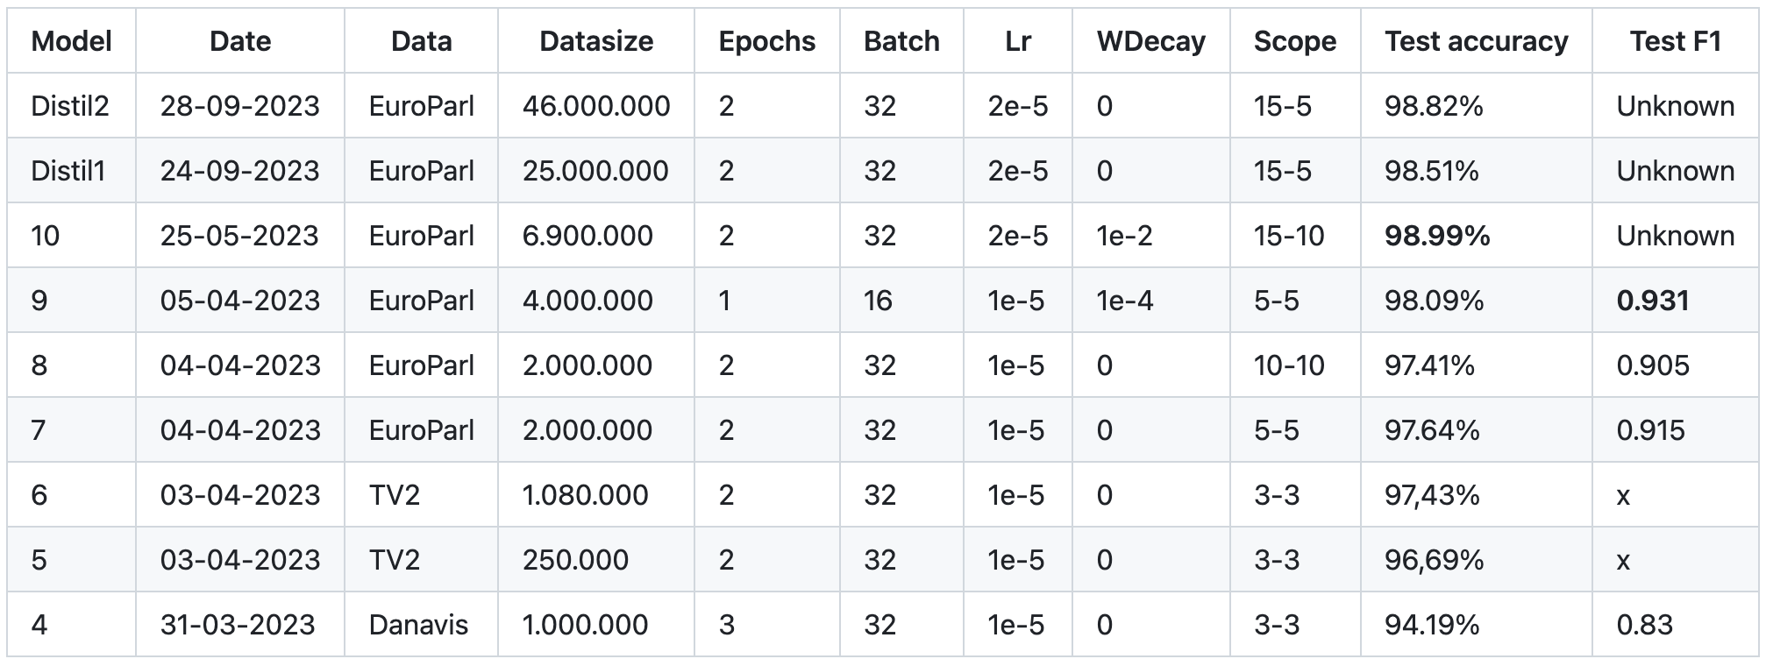Select the Distil1 model cell
This screenshot has width=1766, height=666.
[x=68, y=171]
